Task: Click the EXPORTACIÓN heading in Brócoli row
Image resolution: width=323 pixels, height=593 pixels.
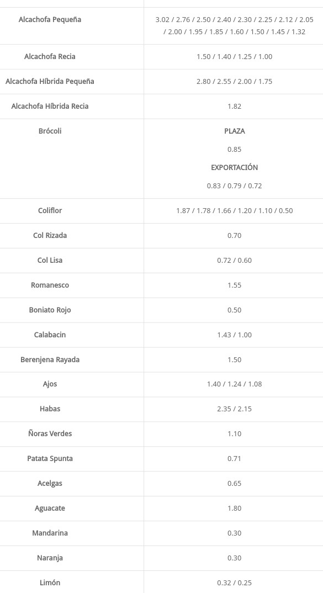Action: click(234, 167)
